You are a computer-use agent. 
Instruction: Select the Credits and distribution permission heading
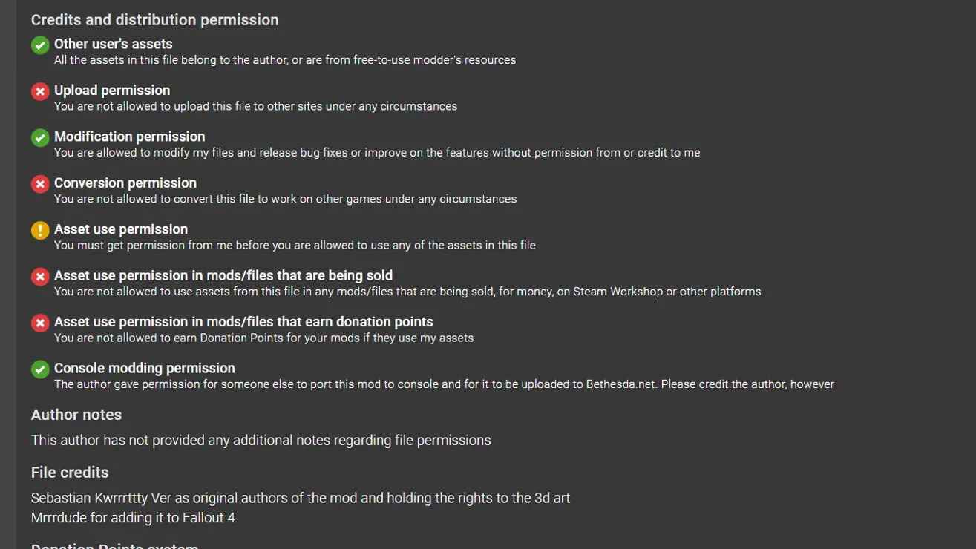tap(155, 20)
